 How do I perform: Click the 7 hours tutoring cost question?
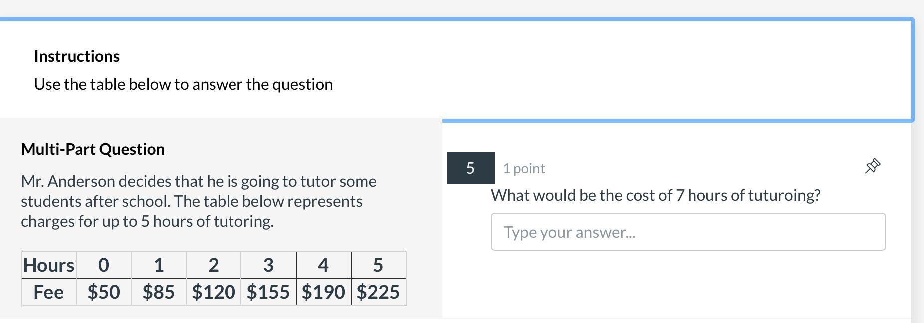[656, 195]
